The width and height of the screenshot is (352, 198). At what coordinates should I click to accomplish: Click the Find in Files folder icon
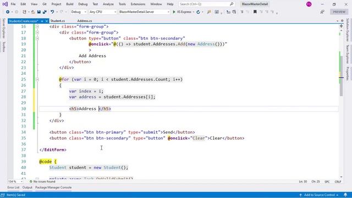pos(209,12)
